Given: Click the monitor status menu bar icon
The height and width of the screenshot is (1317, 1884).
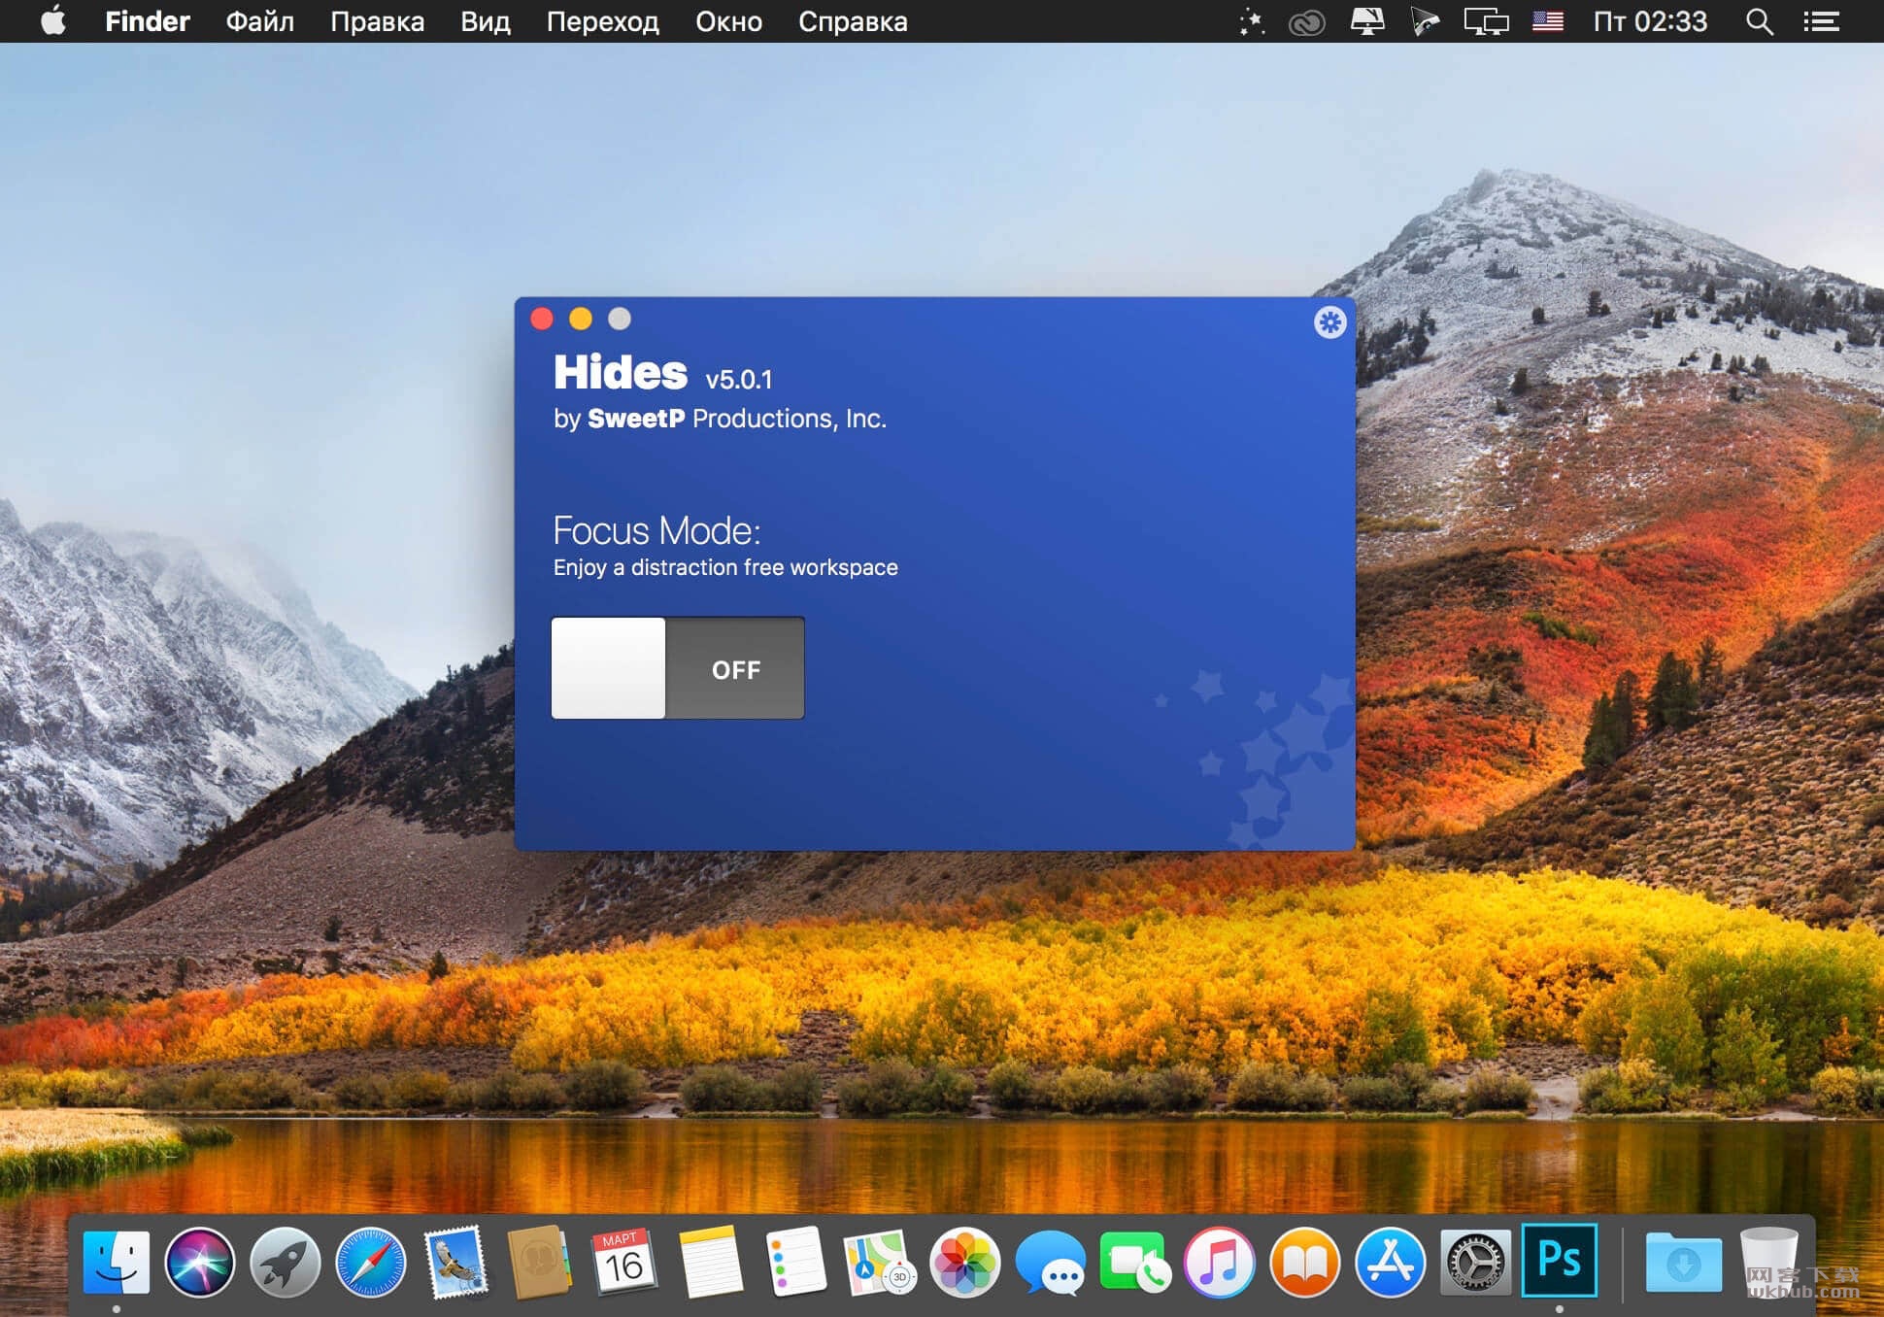Looking at the screenshot, I should [x=1367, y=21].
